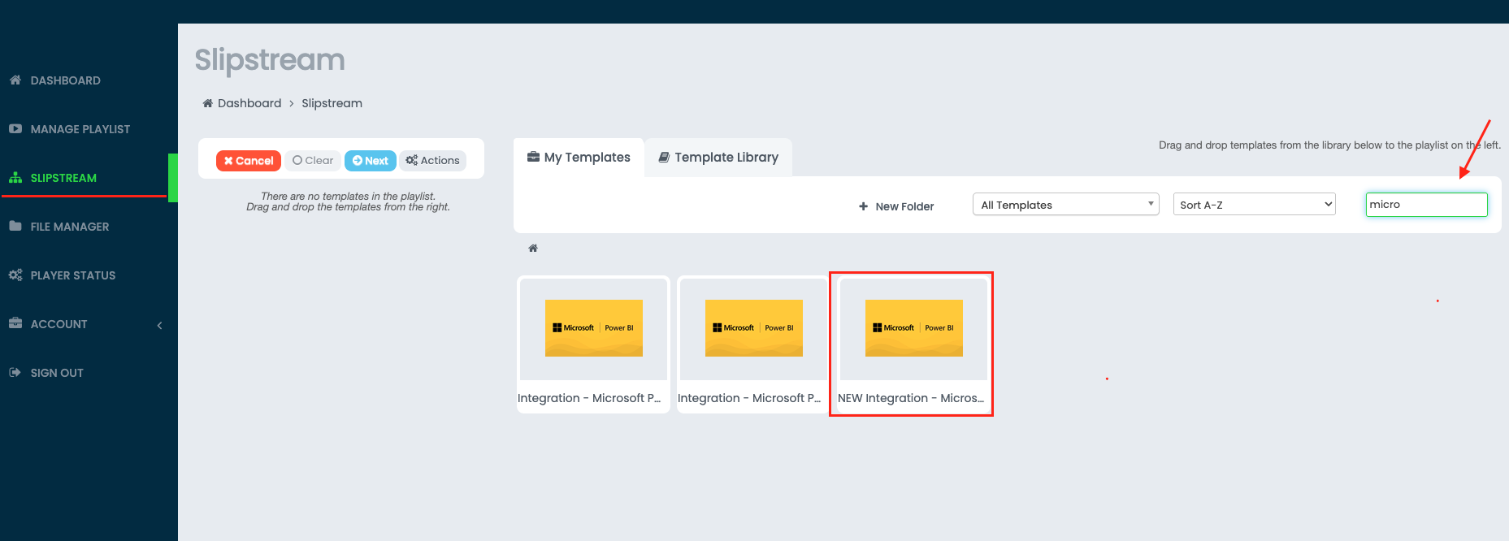1509x541 pixels.
Task: Click the Manage Playlist video icon
Action: pyautogui.click(x=15, y=129)
